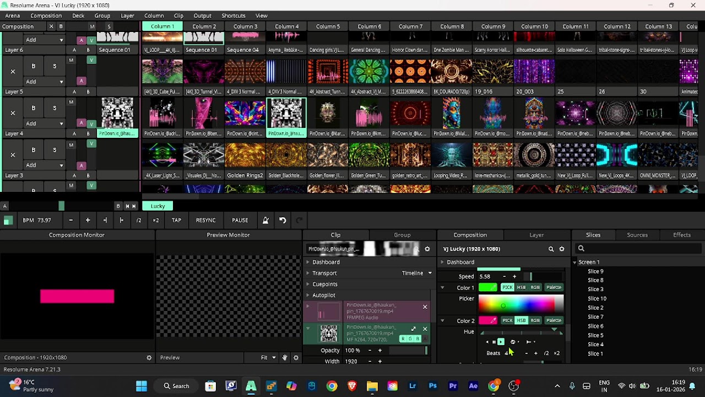This screenshot has width=705, height=397.
Task: Switch to the Layer tab
Action: 536,235
